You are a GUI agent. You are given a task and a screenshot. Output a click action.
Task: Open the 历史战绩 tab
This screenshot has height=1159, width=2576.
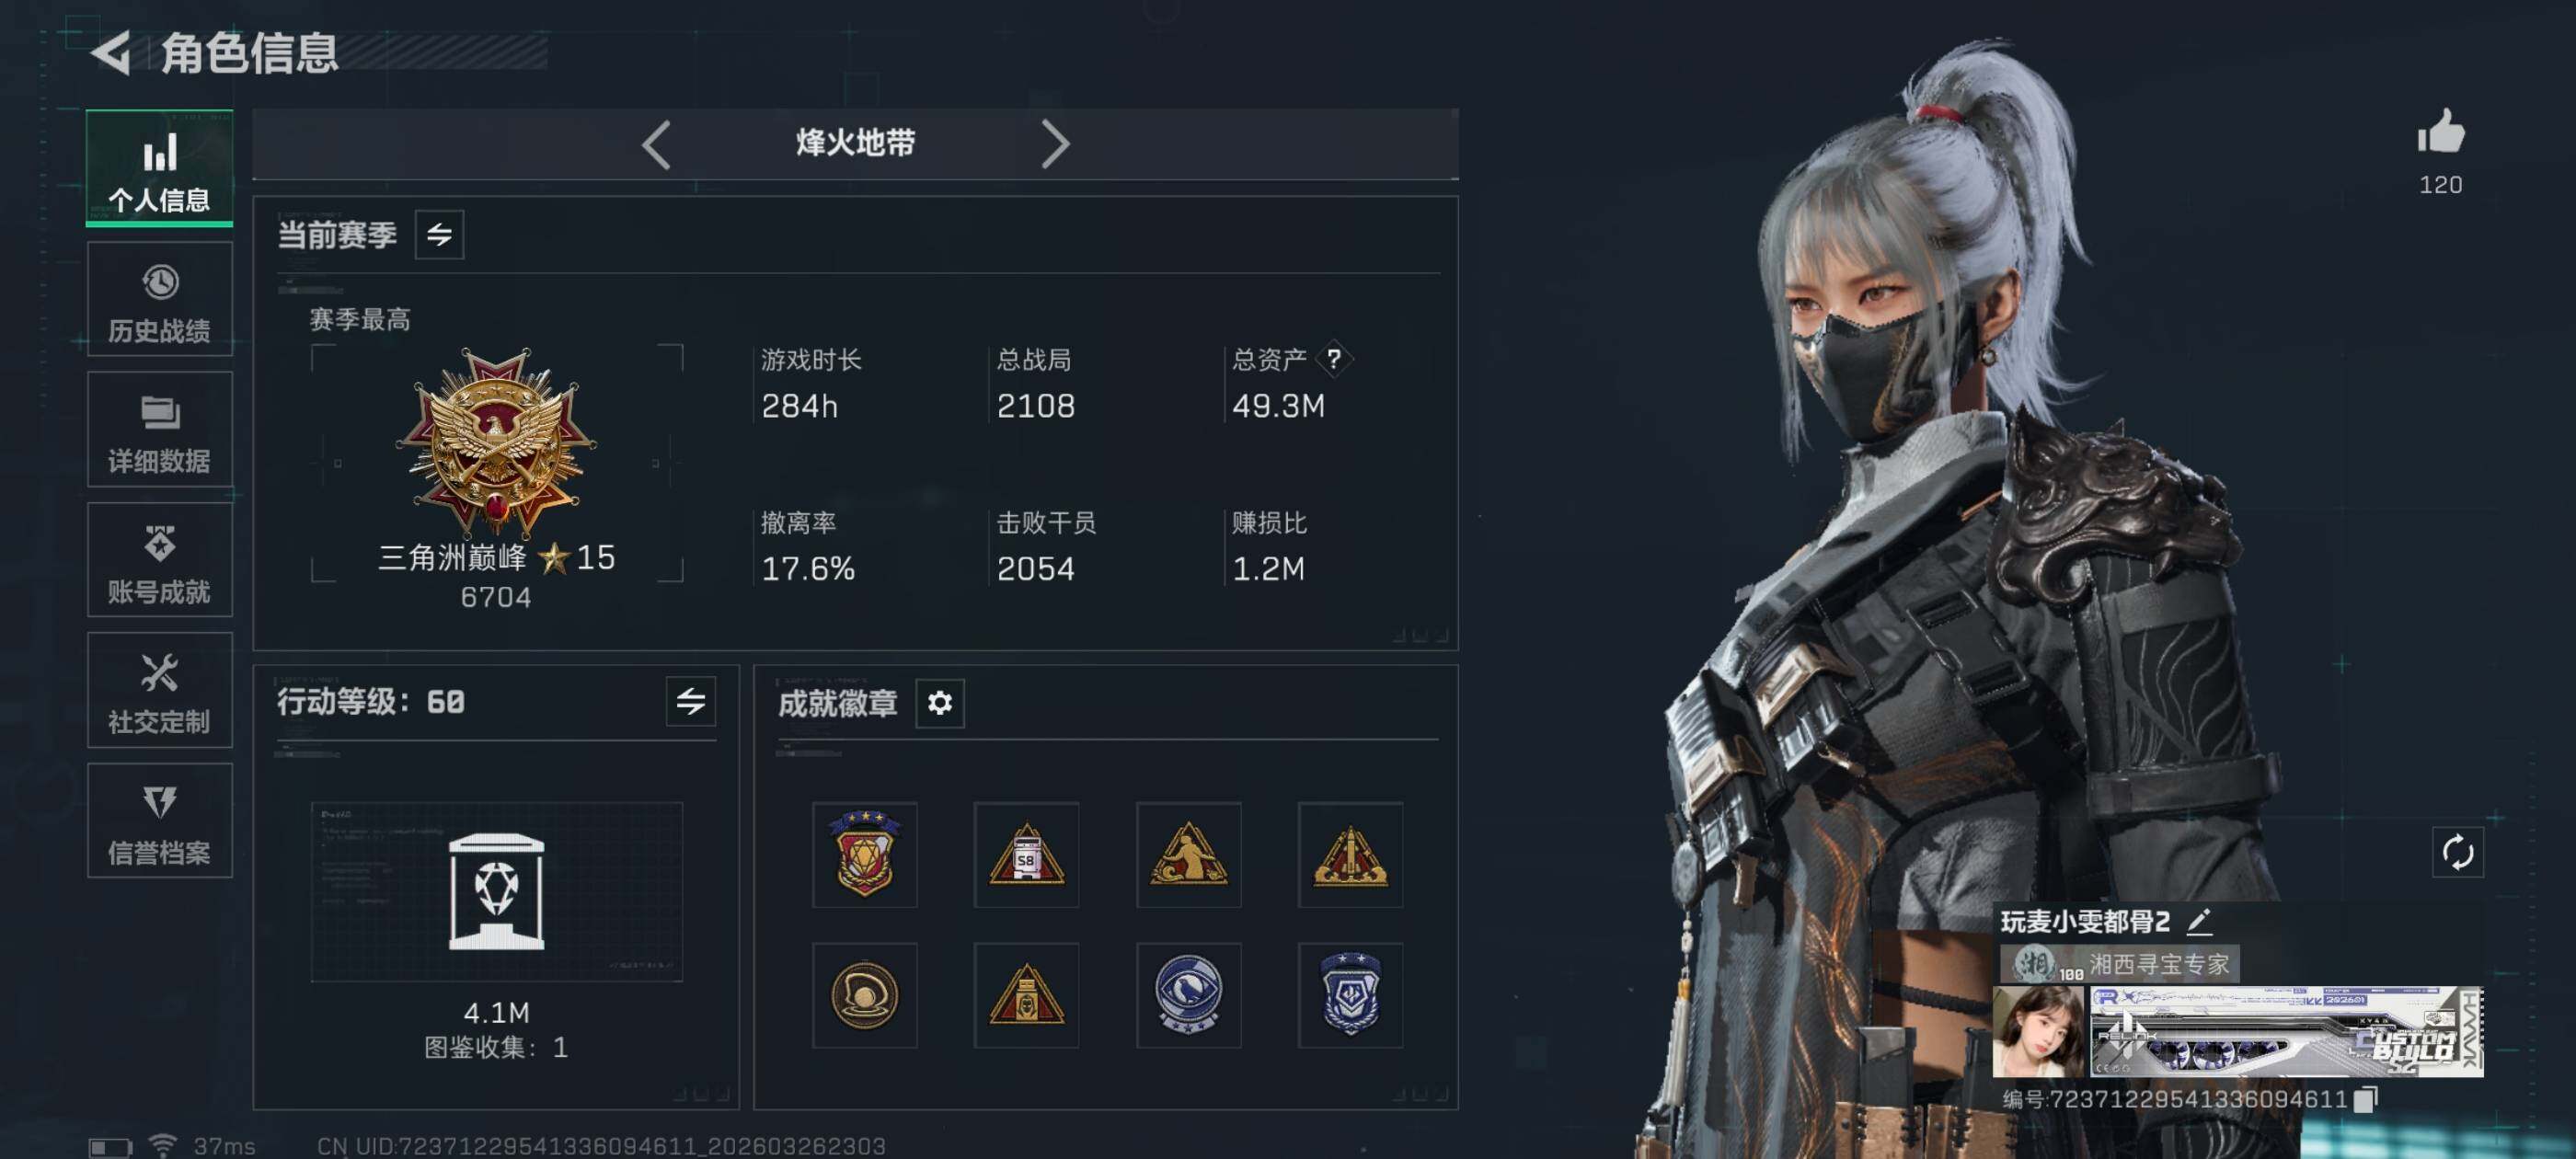tap(160, 300)
